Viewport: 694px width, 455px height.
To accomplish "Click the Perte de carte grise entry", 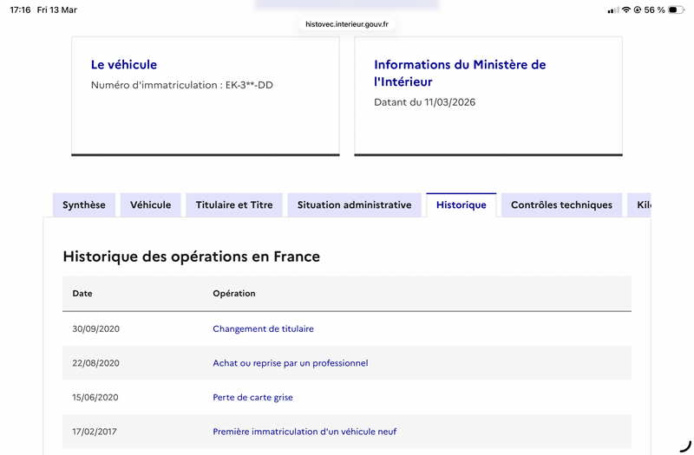I will point(252,398).
